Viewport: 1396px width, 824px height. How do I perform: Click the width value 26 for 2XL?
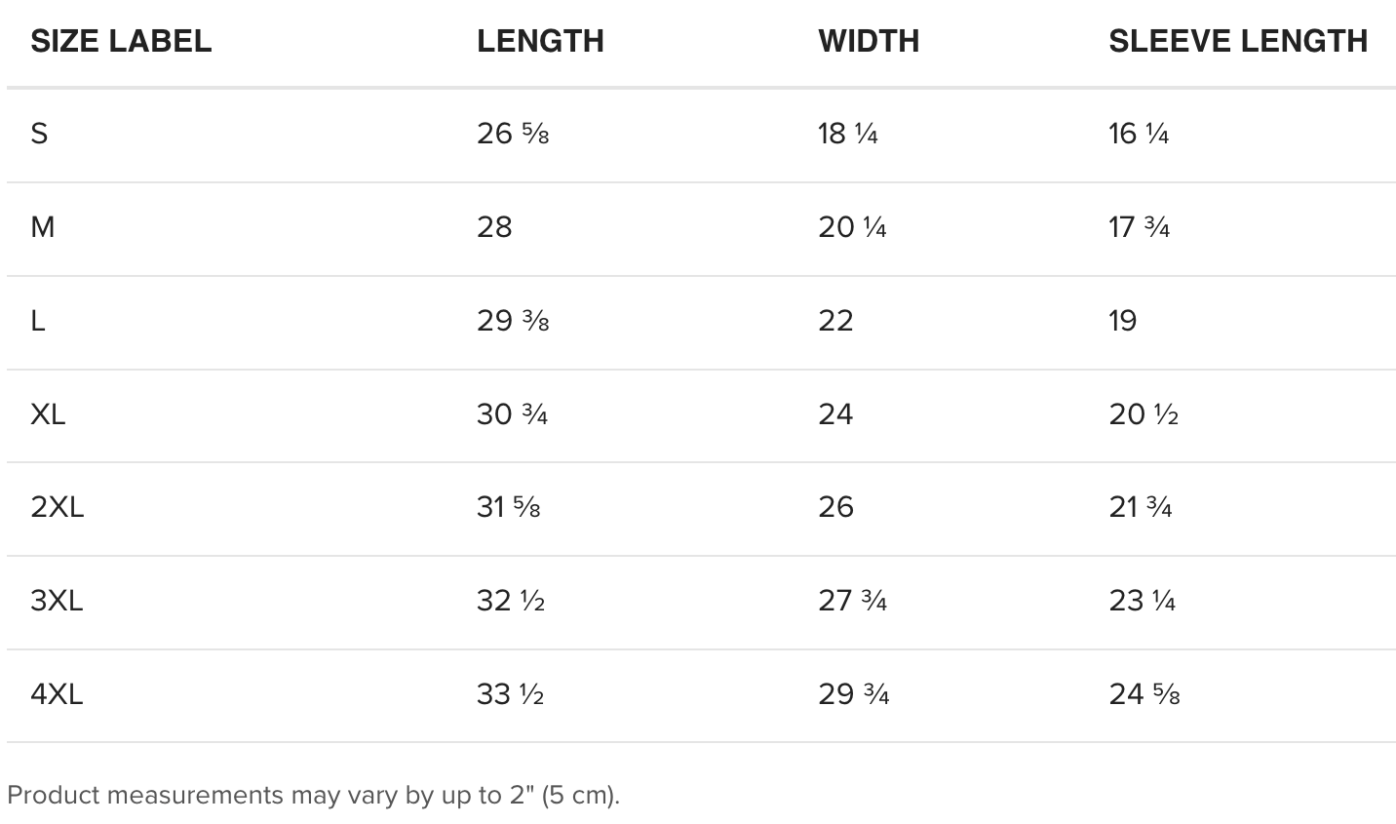pos(835,507)
